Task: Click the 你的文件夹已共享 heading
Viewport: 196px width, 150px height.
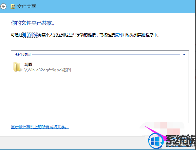Action: (33, 23)
